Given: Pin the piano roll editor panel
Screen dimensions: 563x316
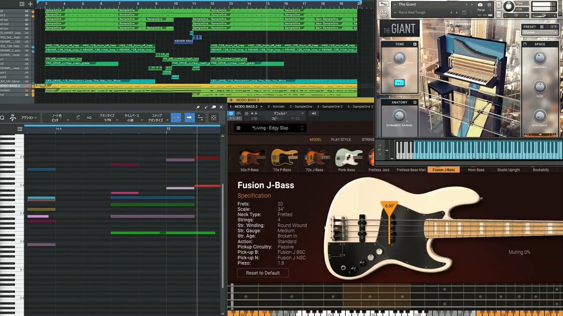Looking at the screenshot, I should coord(198,107).
